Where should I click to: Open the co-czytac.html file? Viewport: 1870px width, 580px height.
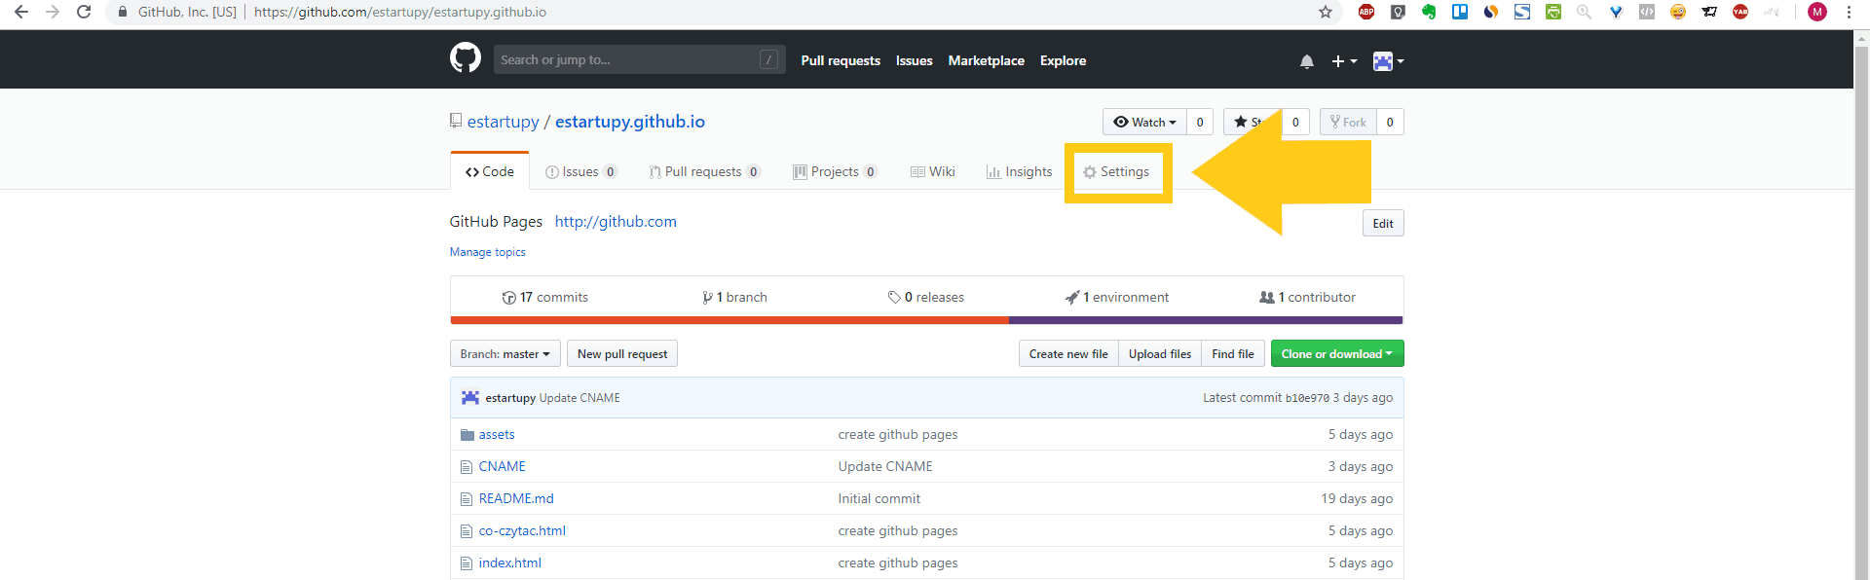[x=522, y=531]
